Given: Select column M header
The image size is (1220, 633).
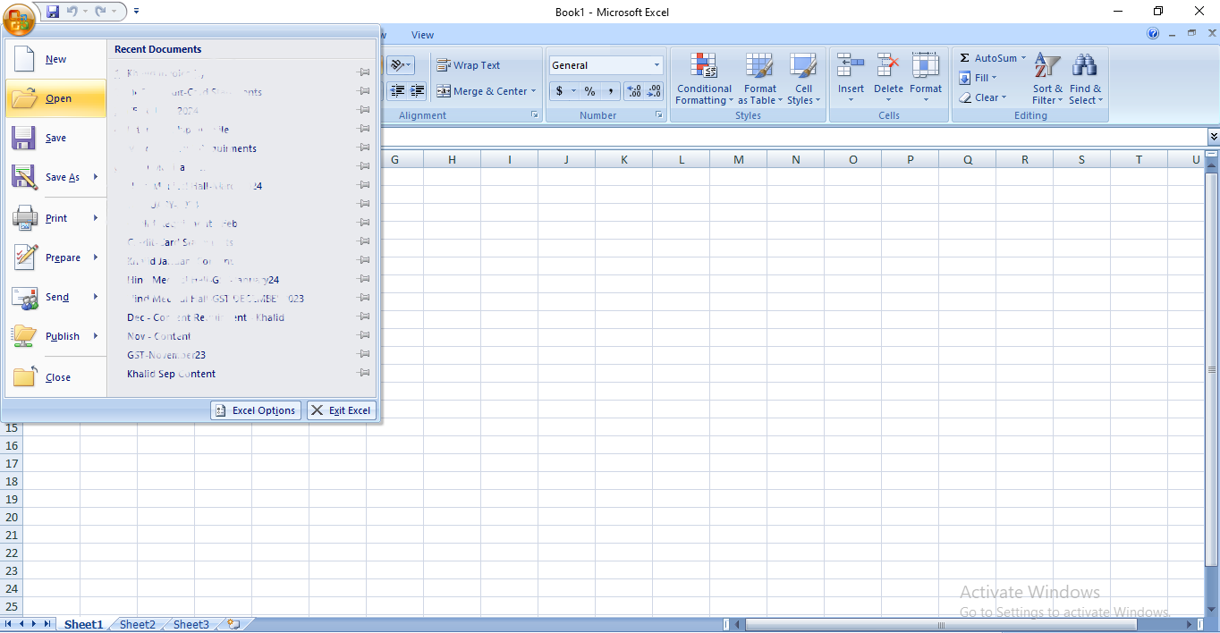Looking at the screenshot, I should coord(738,159).
